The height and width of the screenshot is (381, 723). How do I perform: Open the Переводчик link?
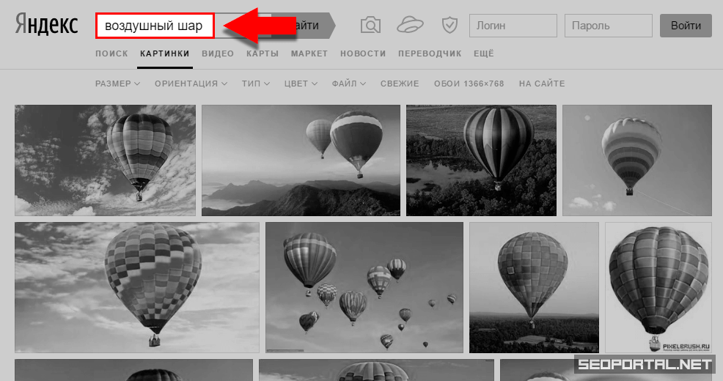[x=430, y=53]
